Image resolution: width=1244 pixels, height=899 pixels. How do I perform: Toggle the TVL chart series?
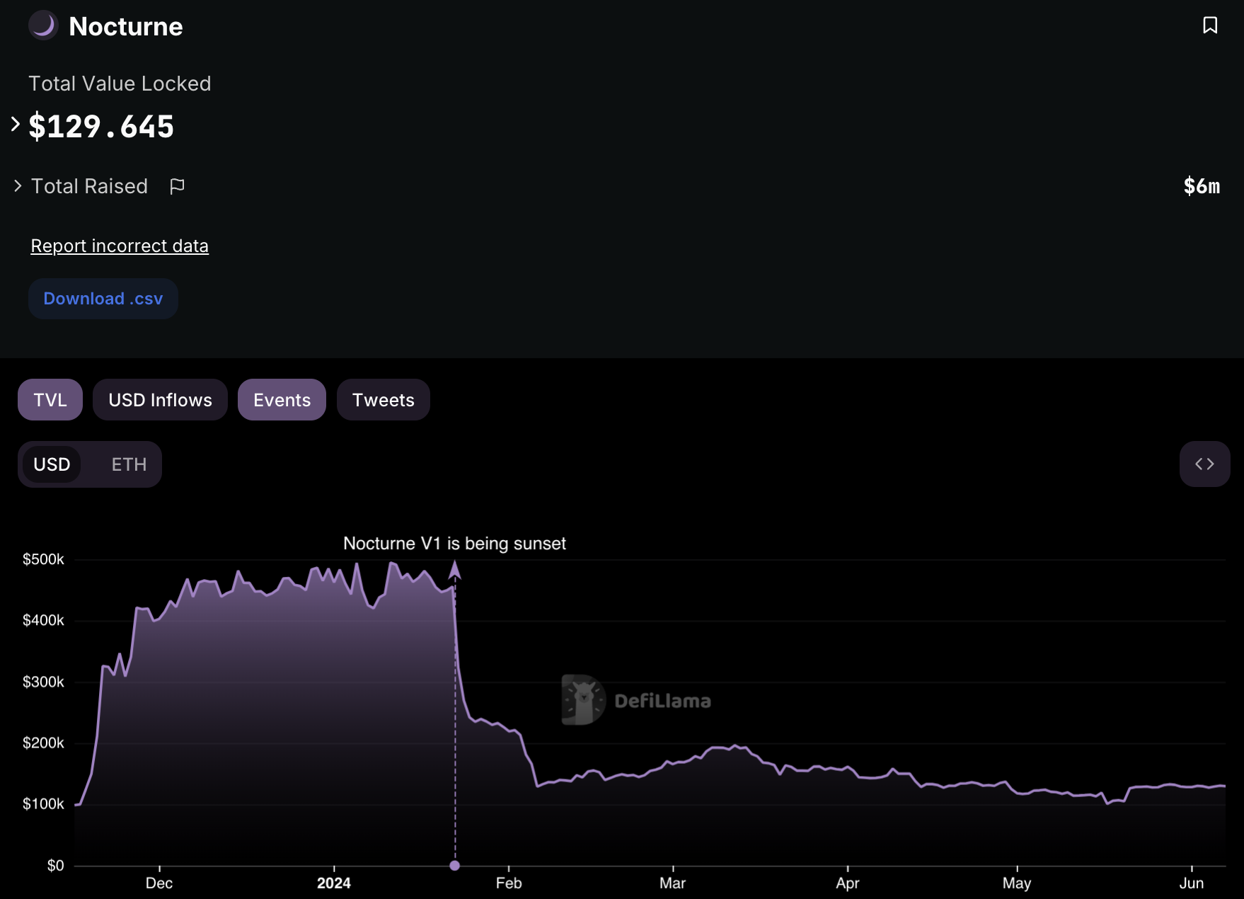pyautogui.click(x=50, y=400)
